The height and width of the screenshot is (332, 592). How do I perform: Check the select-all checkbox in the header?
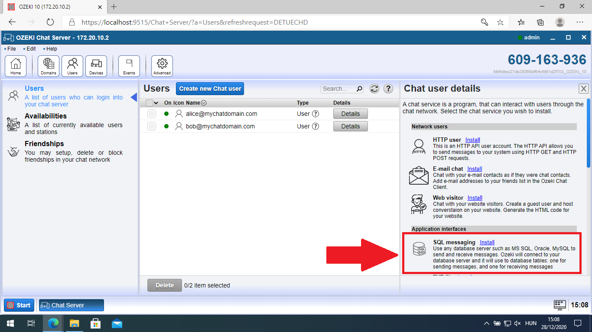(x=149, y=102)
